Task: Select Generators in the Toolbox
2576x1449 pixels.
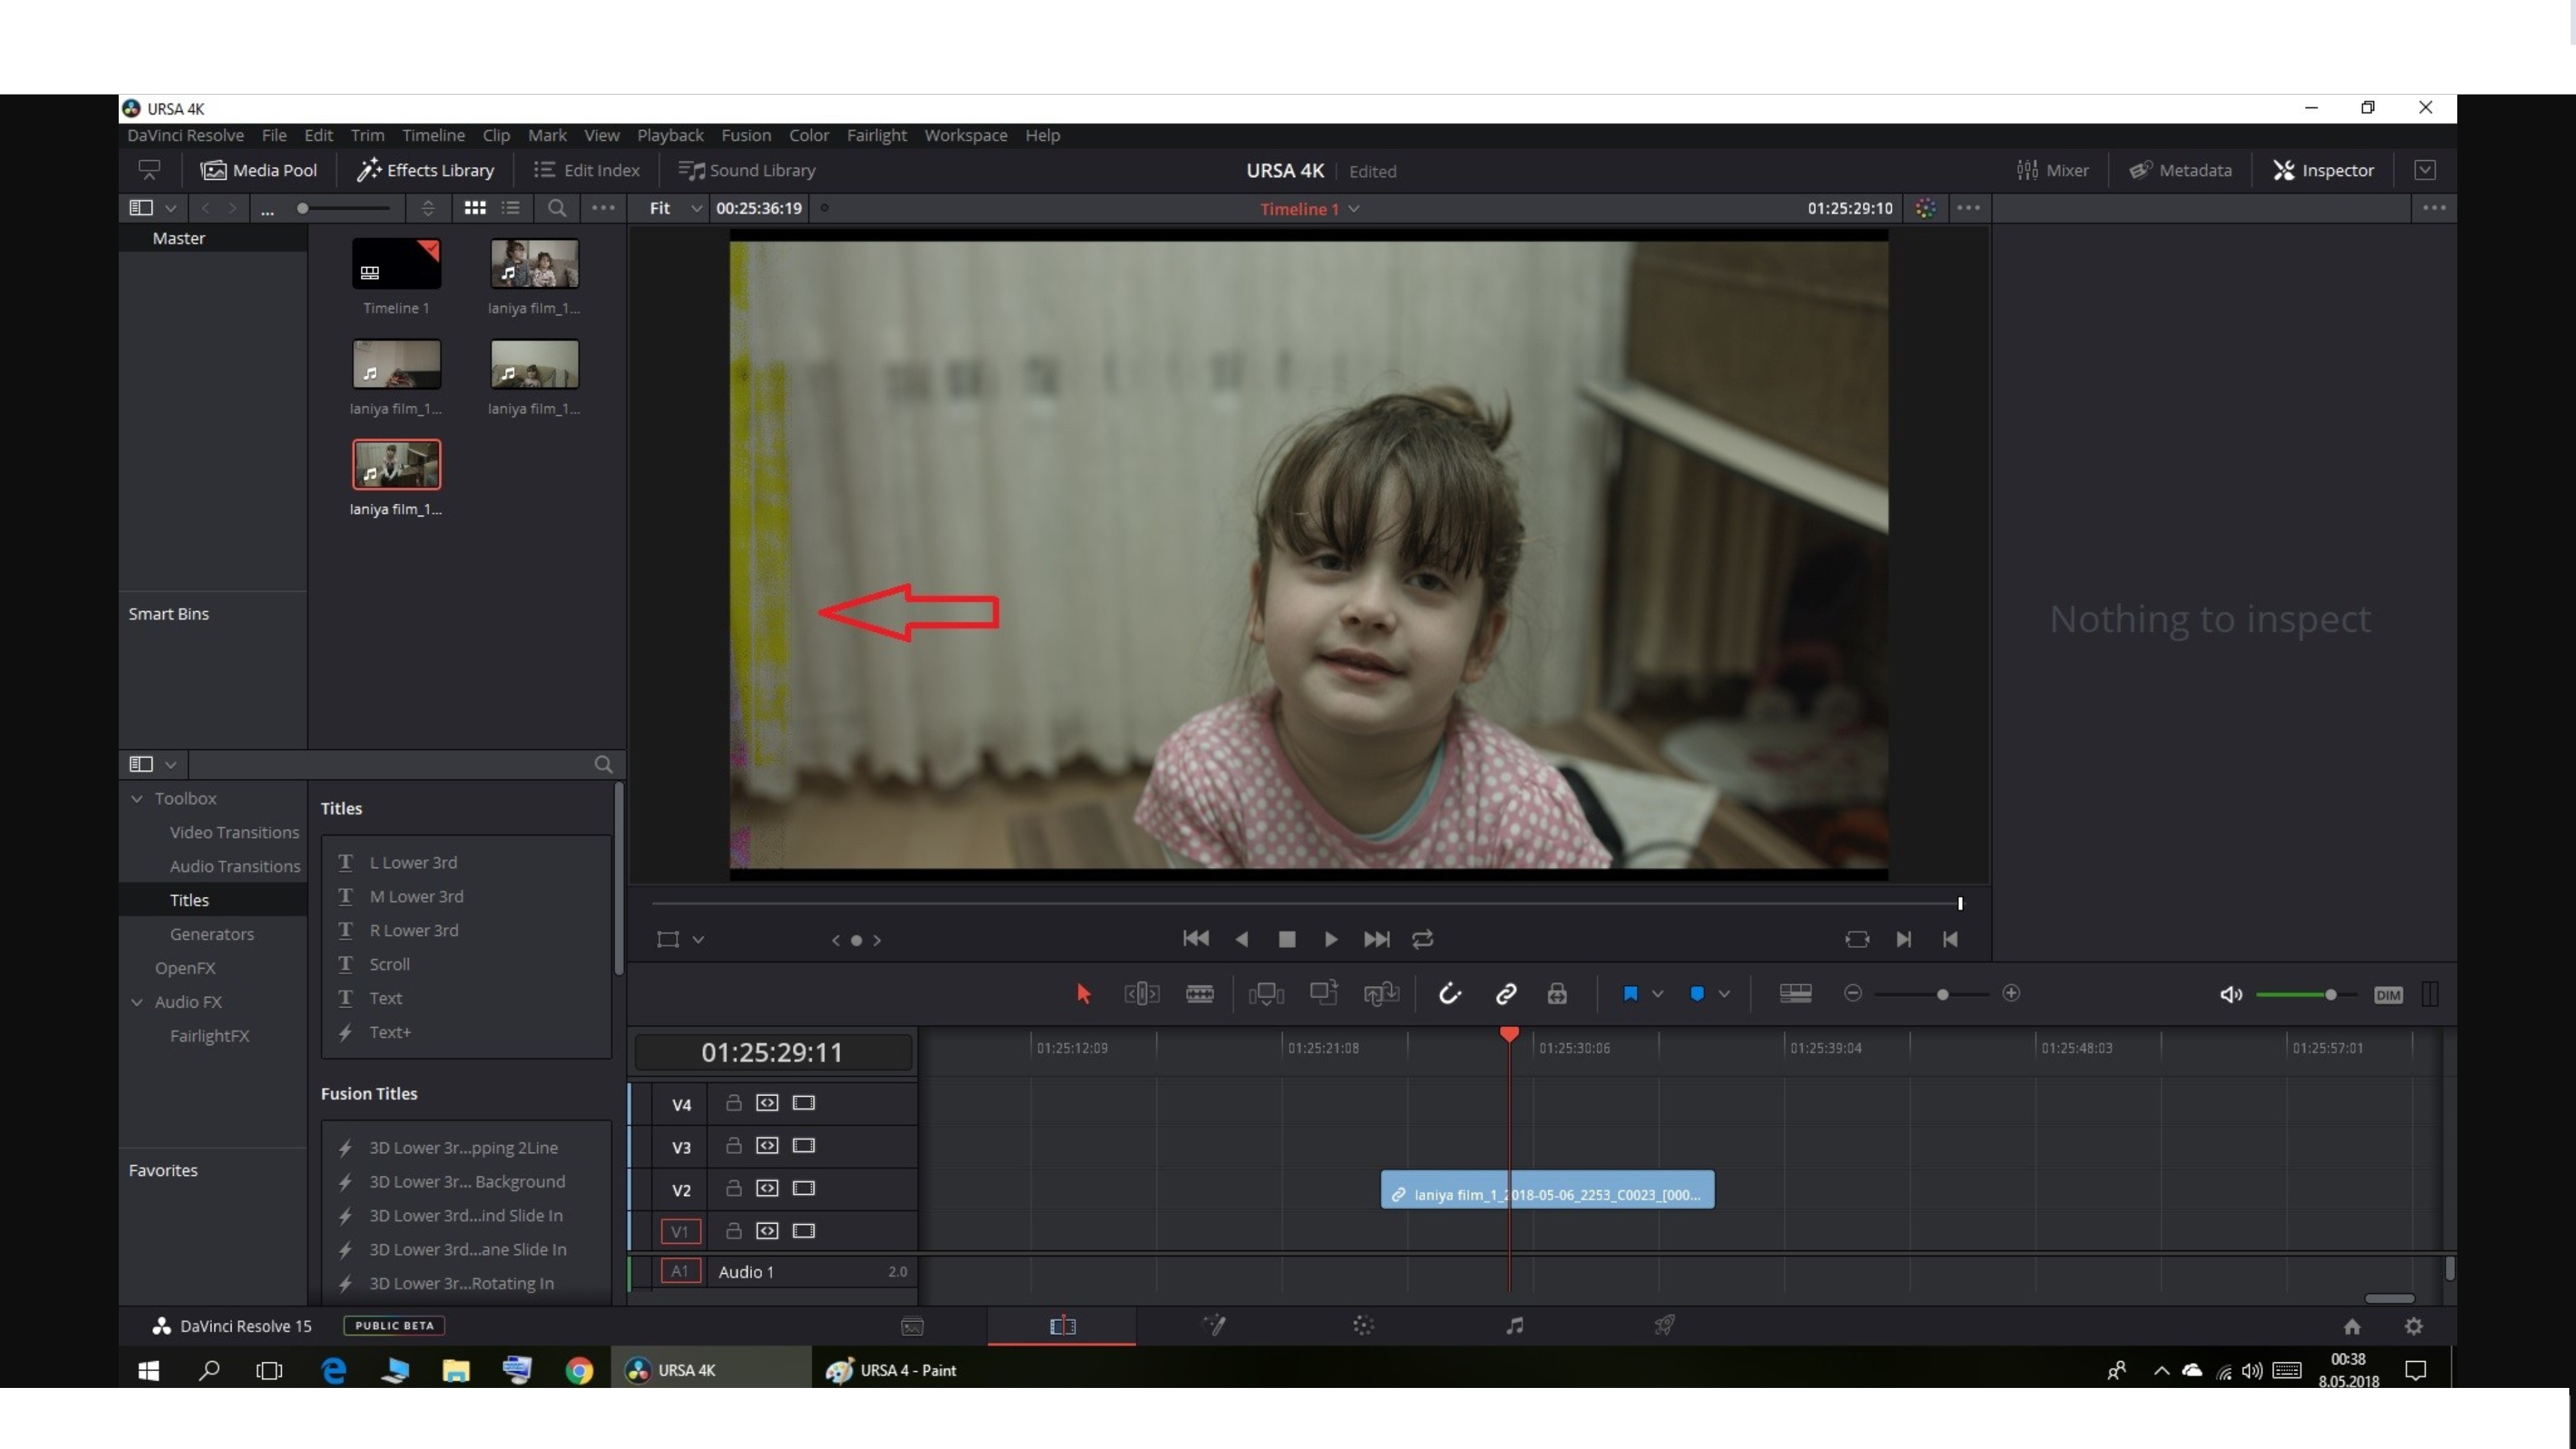Action: [x=211, y=934]
